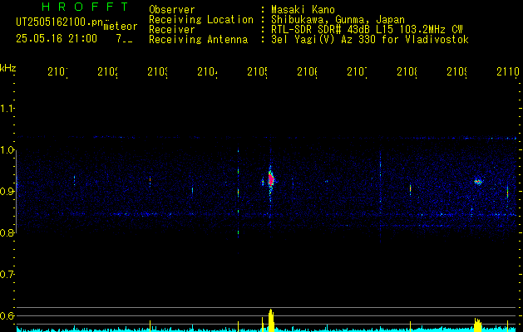The width and height of the screenshot is (523, 332).
Task: Click the gray vertical range bar beside 0.9
Action: coord(16,192)
